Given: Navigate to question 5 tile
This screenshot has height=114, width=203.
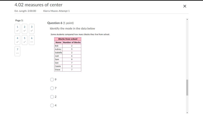Looking at the screenshot, I should point(24,40).
